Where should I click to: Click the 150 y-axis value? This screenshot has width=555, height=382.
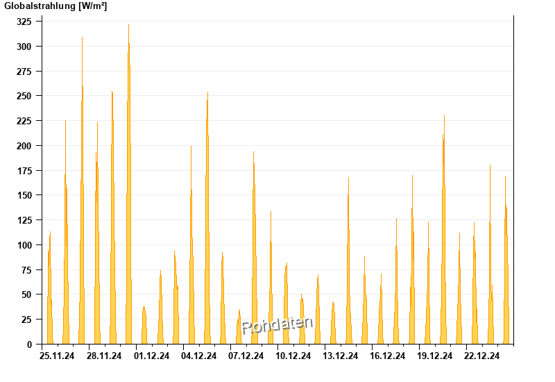tap(24, 195)
